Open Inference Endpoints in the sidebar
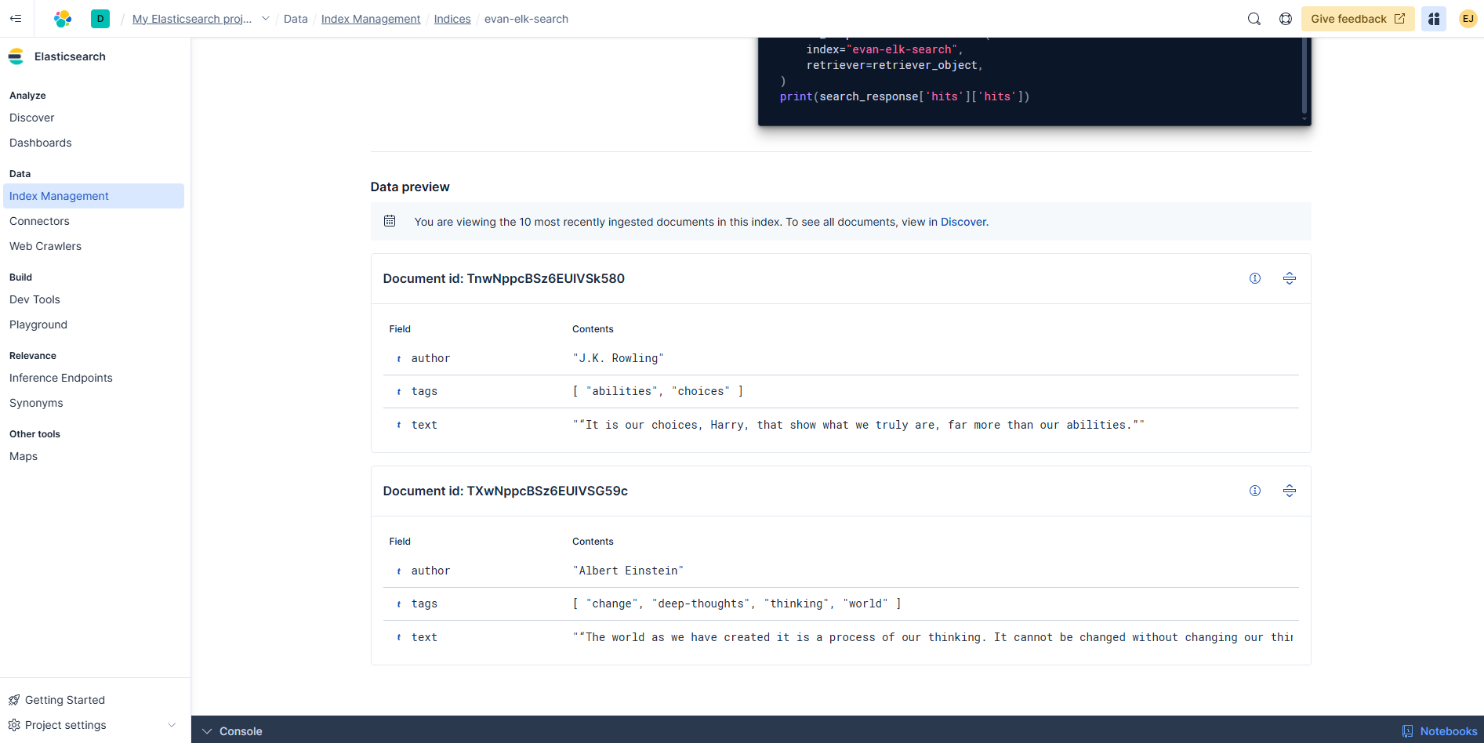The image size is (1484, 743). 61,378
